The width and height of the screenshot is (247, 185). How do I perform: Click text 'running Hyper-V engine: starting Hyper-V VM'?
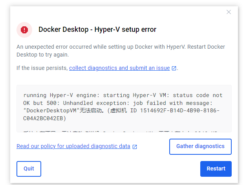tap(96, 95)
